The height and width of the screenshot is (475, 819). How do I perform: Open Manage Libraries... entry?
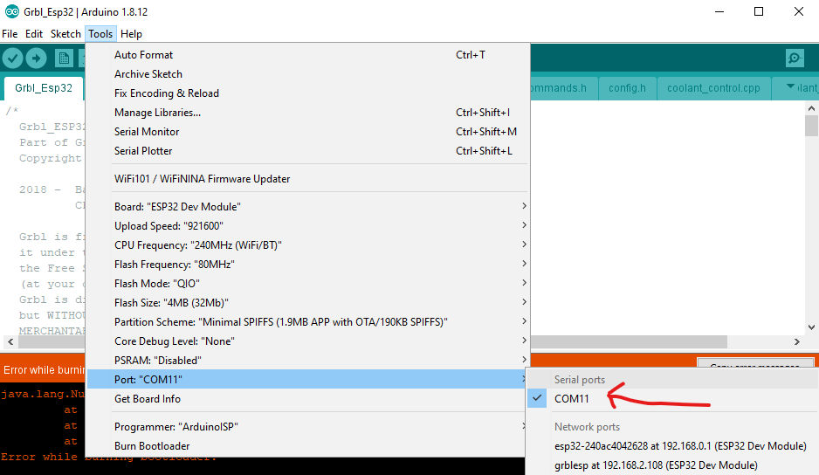[x=307, y=113]
